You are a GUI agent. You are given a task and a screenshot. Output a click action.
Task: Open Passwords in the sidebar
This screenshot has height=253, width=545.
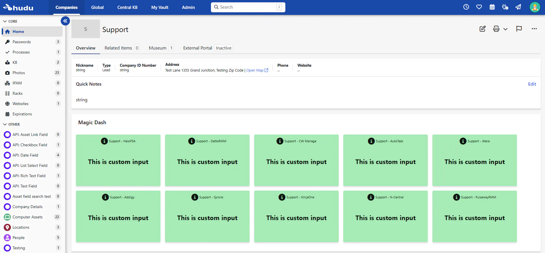coord(22,42)
